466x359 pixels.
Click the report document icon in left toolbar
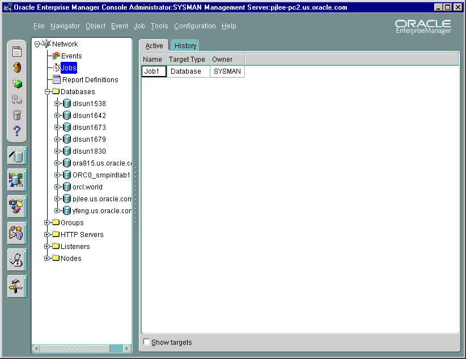pos(17,52)
